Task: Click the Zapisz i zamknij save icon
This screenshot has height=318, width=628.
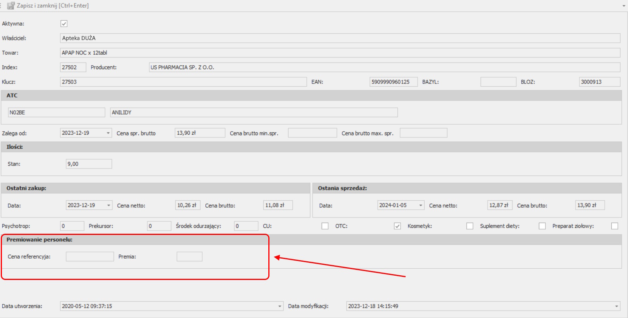Action: (x=11, y=6)
